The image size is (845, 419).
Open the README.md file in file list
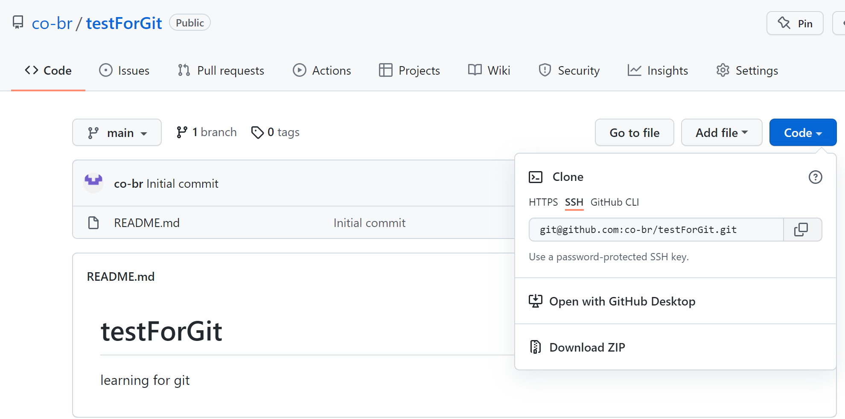click(x=146, y=223)
